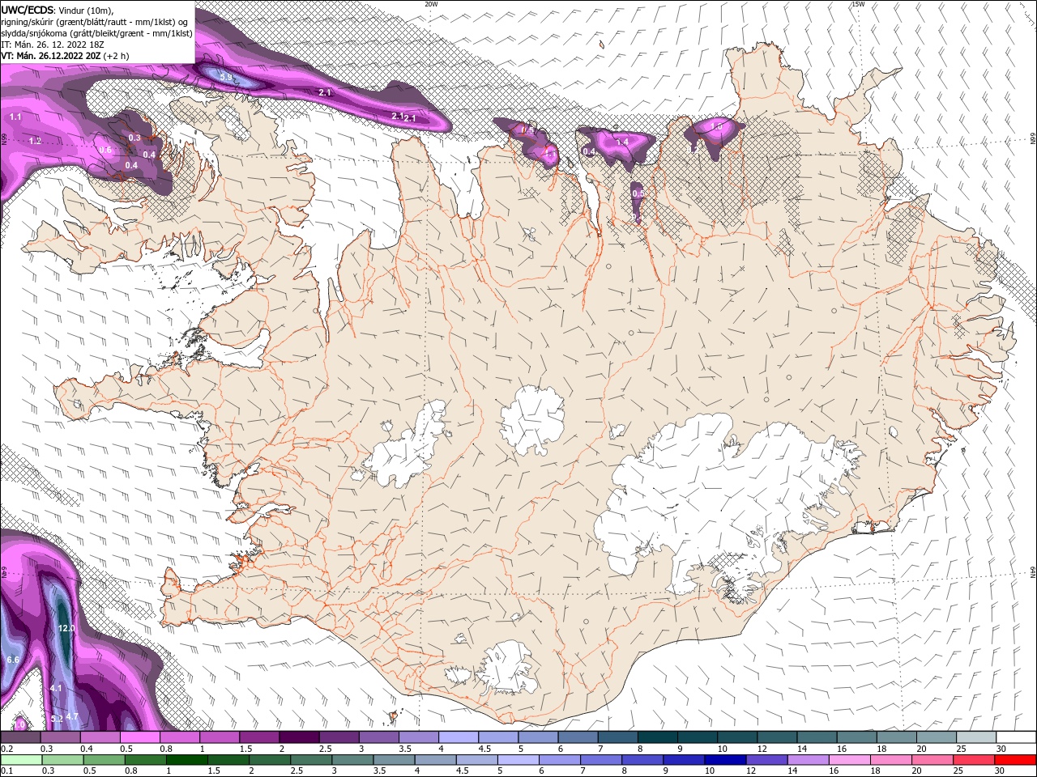Click the 'Vindur (10m)' header text
Viewport: 1037px width, 777px height.
point(86,10)
